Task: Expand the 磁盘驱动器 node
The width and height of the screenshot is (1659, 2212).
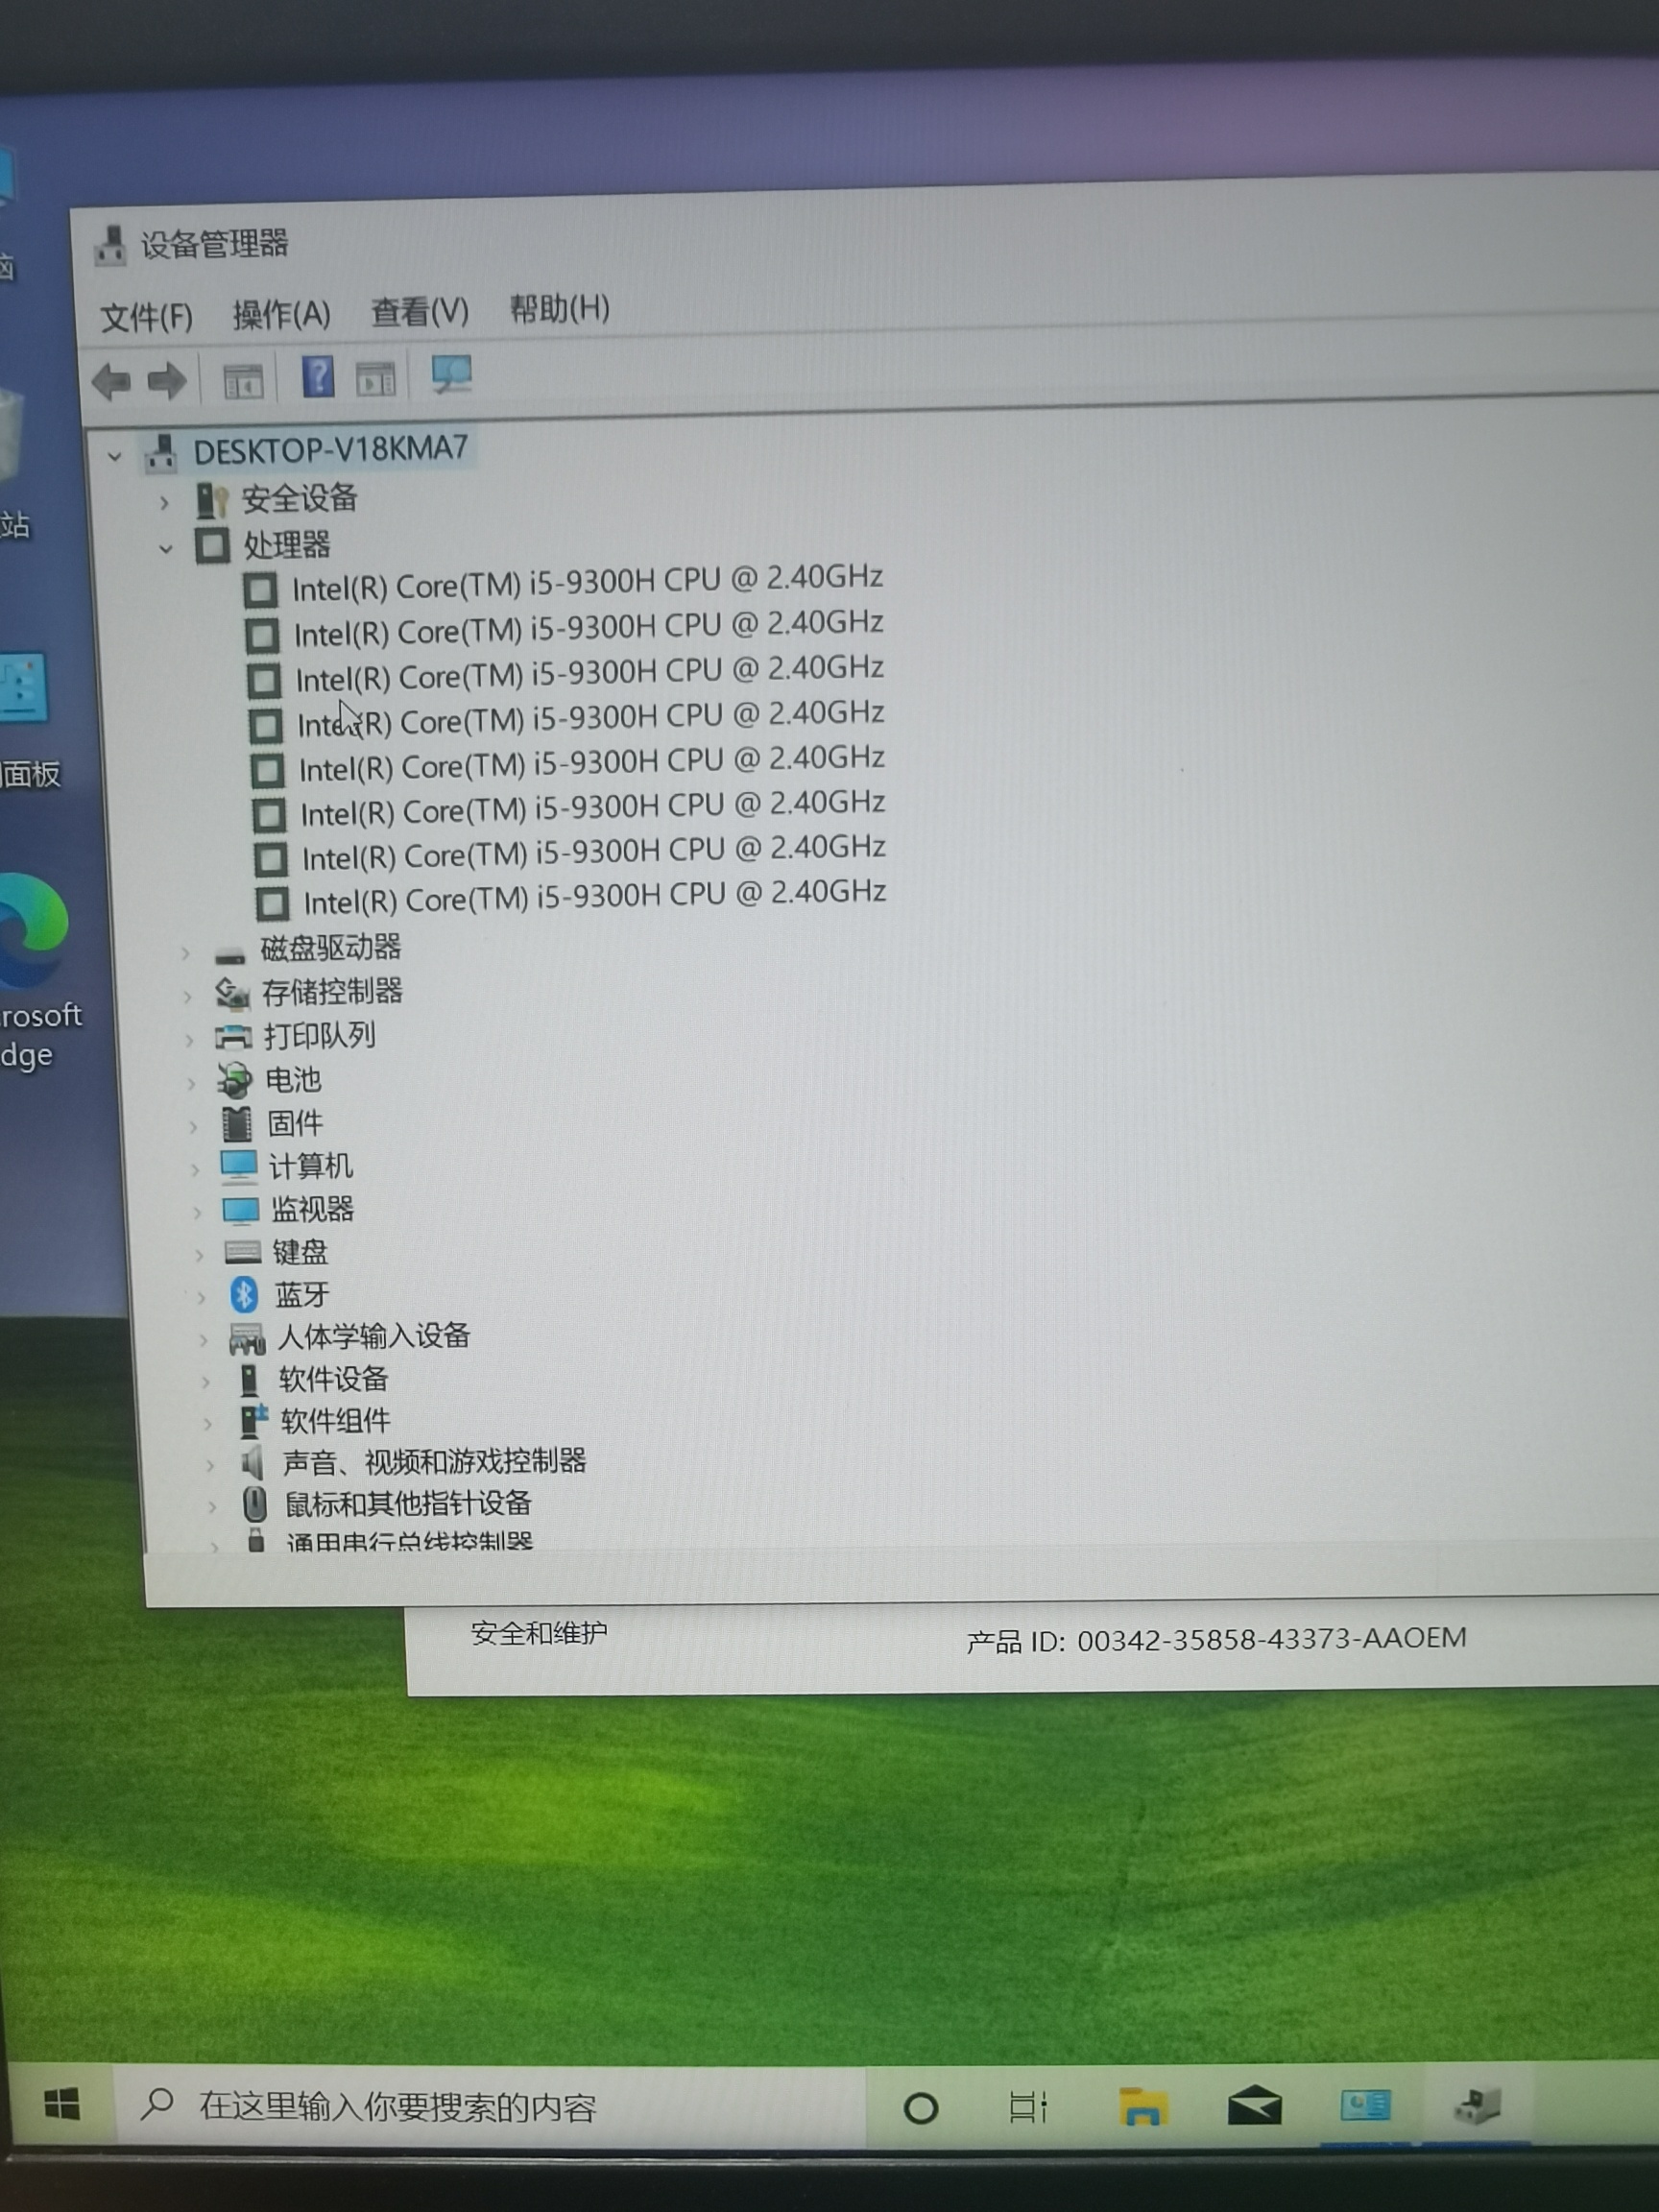Action: click(185, 953)
